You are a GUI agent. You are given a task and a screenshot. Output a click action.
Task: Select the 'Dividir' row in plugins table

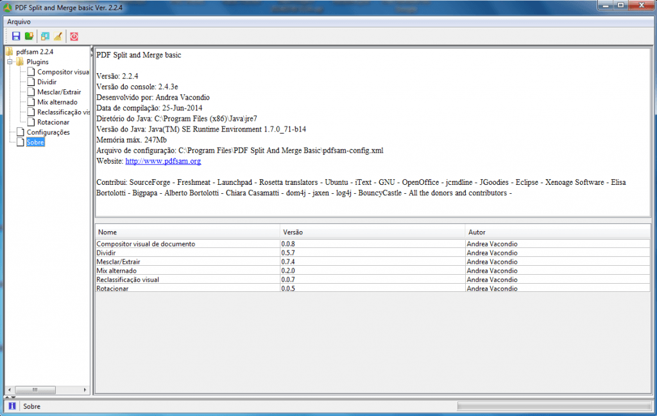pyautogui.click(x=373, y=253)
